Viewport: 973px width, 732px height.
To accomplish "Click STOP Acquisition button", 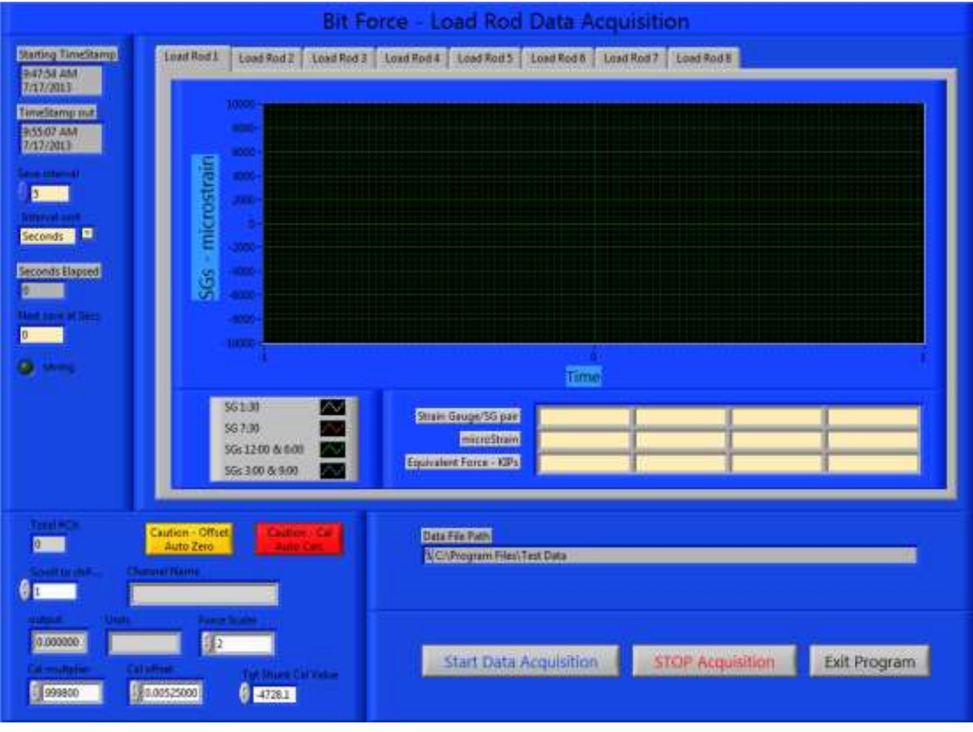I will point(714,662).
